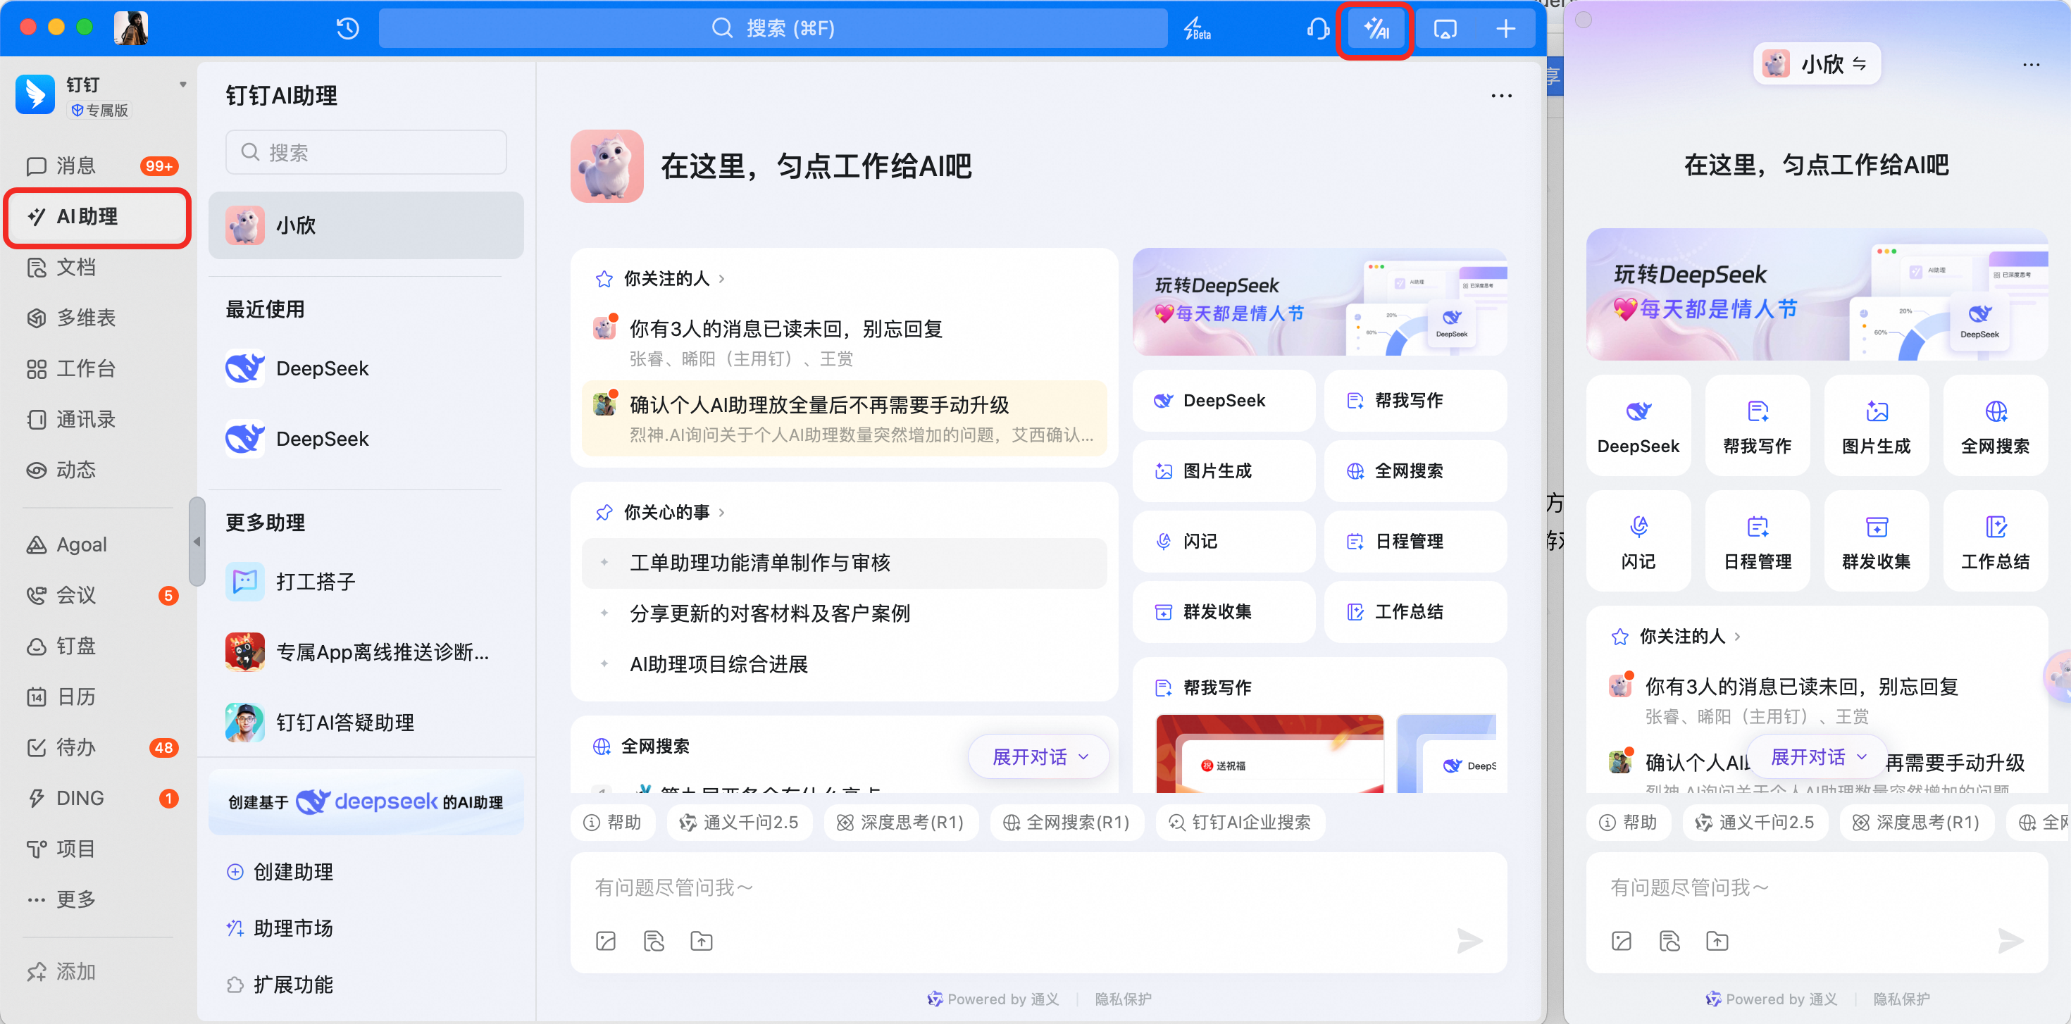Image resolution: width=2071 pixels, height=1024 pixels.
Task: Select AI助理 in left navigation
Action: coord(97,217)
